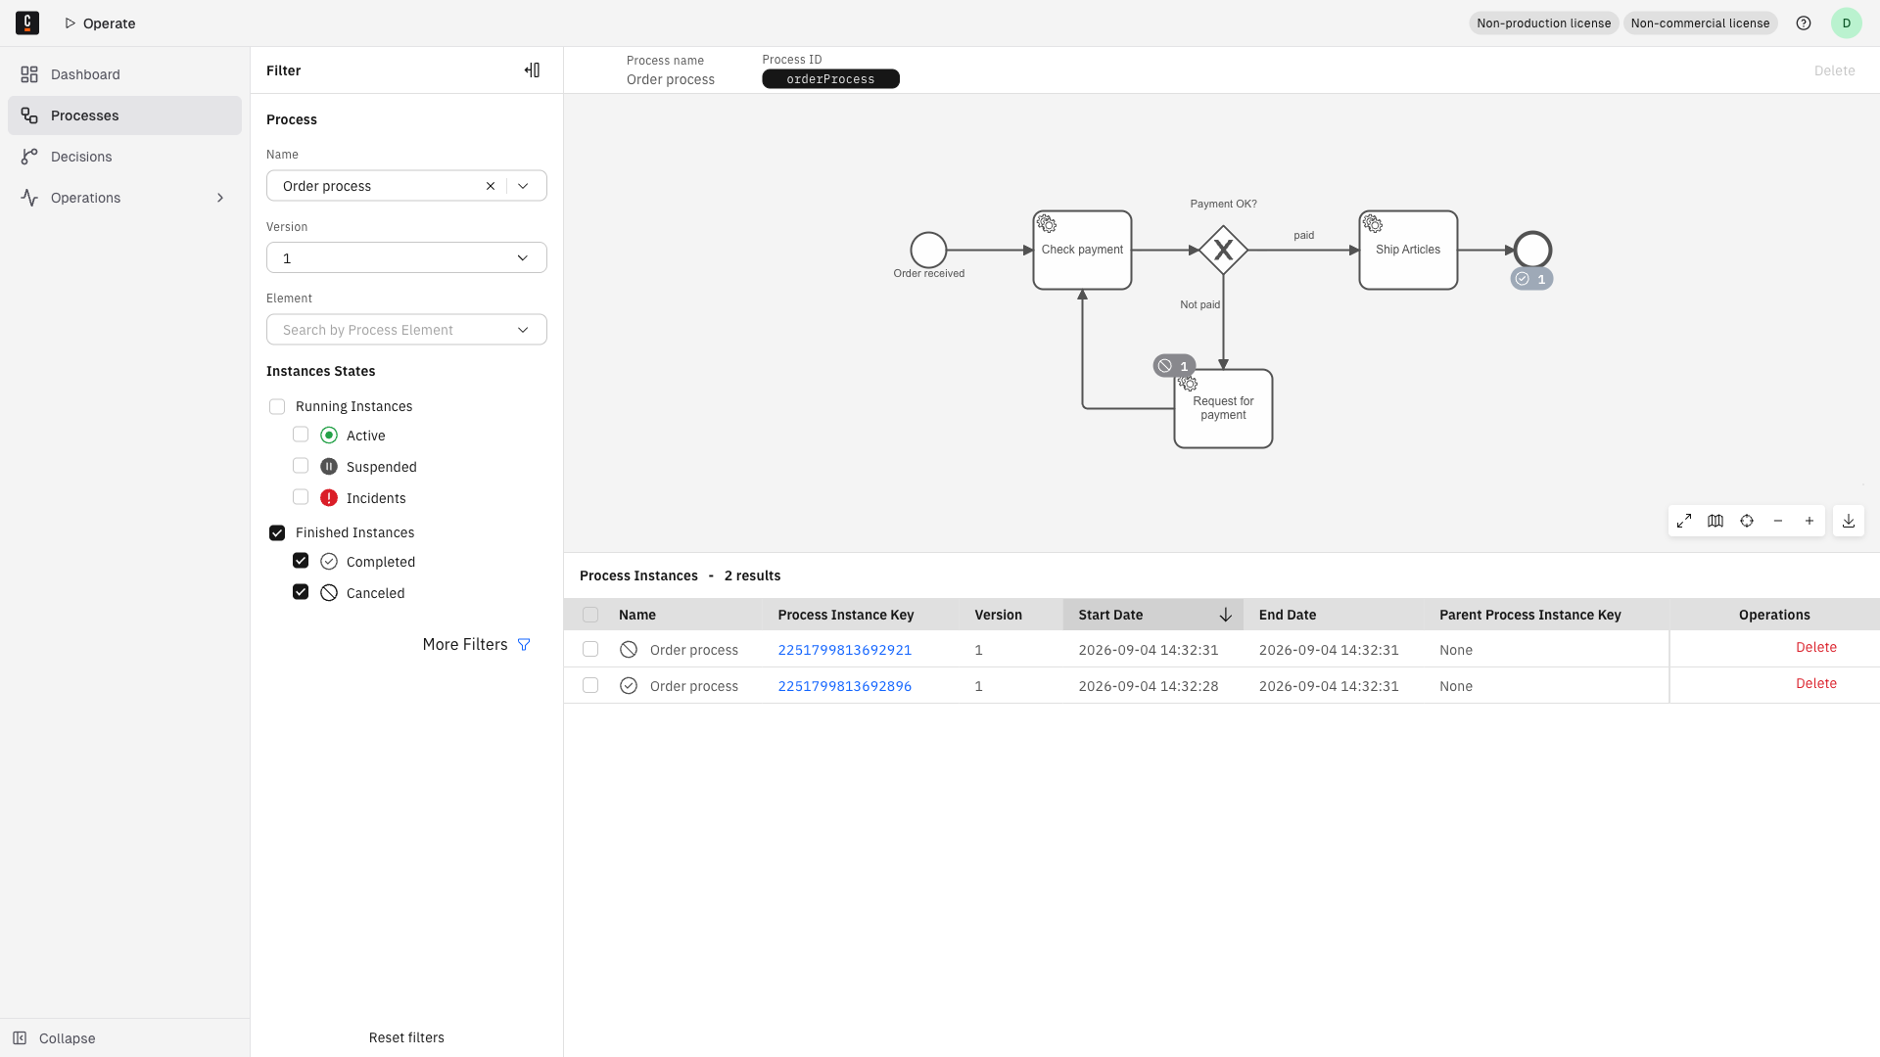The image size is (1880, 1057).
Task: Select the row for instance 2251799813692921
Action: tap(590, 649)
